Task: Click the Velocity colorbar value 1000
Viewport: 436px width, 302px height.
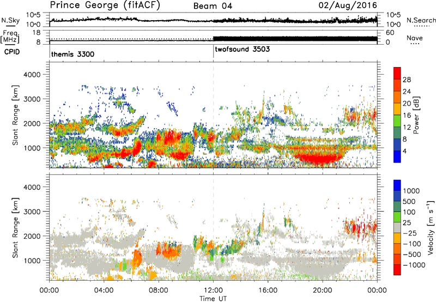Action: [x=411, y=191]
